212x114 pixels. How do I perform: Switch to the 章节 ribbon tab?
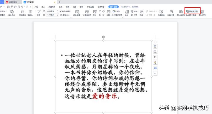pos(81,7)
